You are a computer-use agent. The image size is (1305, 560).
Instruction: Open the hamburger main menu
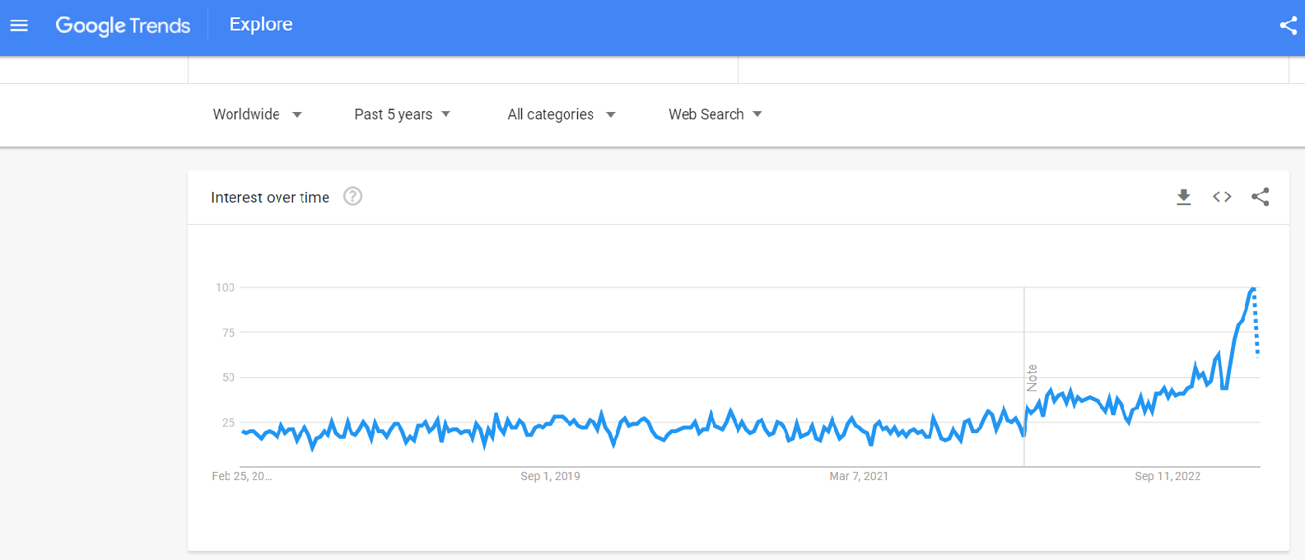point(19,26)
